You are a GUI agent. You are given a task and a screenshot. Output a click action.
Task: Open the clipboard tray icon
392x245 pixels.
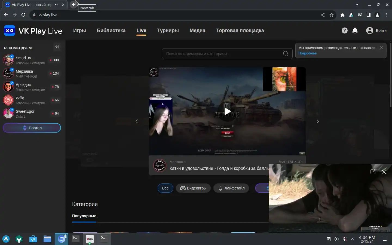click(329, 239)
